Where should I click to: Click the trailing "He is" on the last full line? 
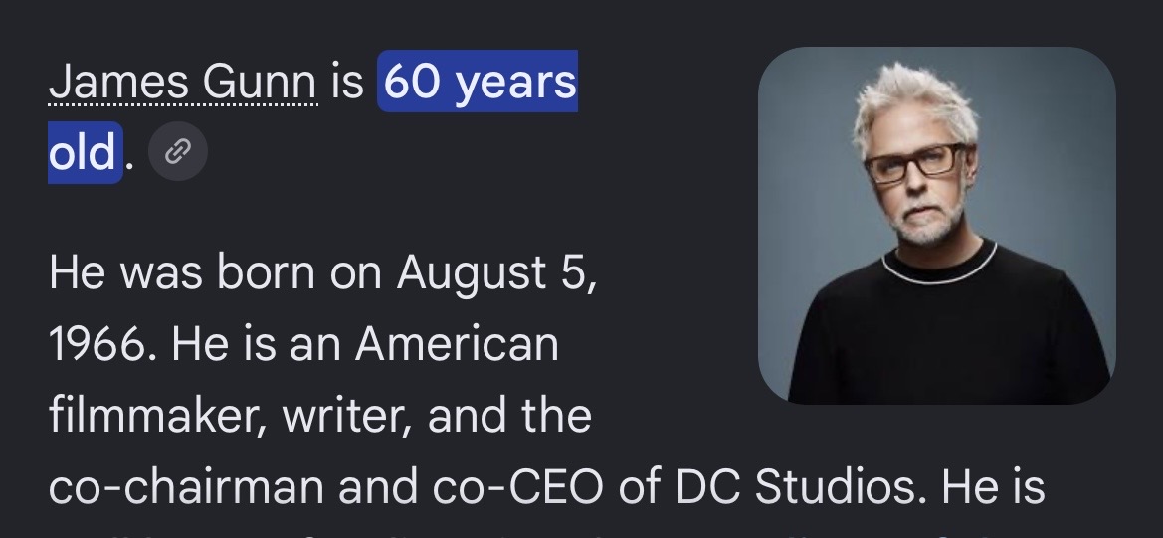(993, 486)
